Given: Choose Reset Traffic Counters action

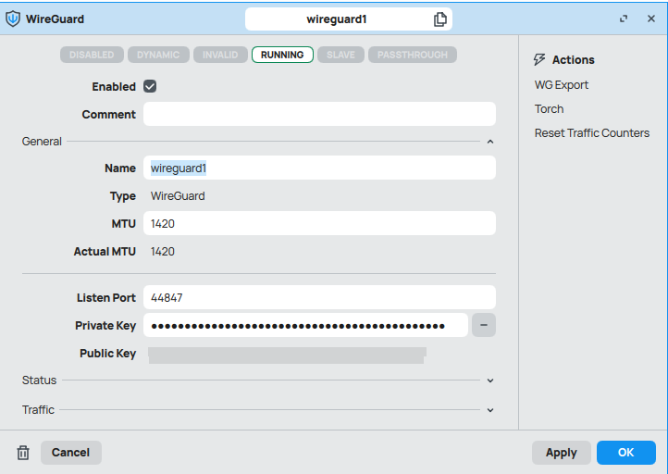Looking at the screenshot, I should (x=591, y=132).
